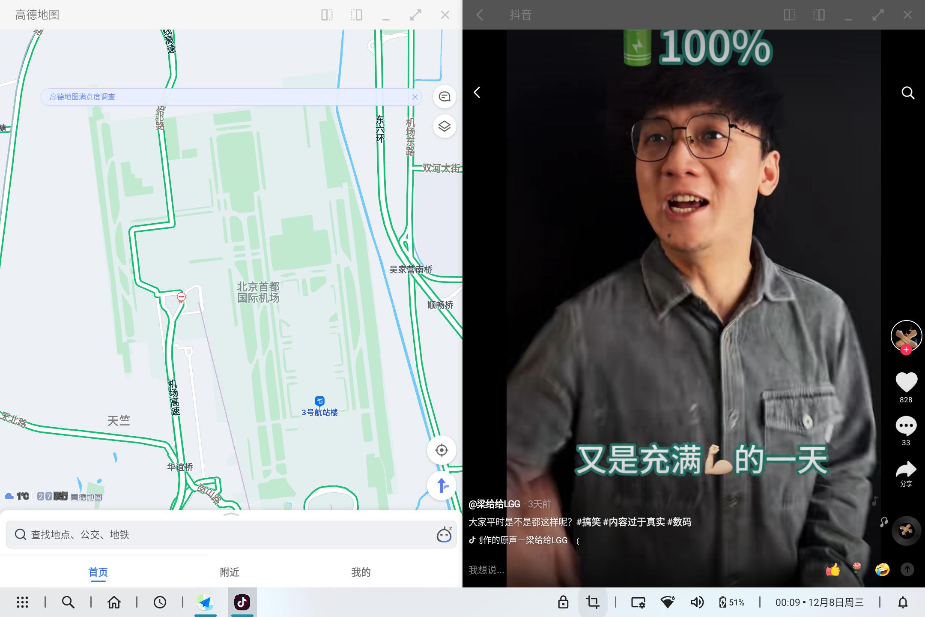Viewport: 925px width, 617px height.
Task: Open Douyin search with the magnifier icon
Action: pyautogui.click(x=907, y=93)
